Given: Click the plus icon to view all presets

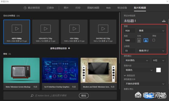Looking at the screenshot, I should click(x=69, y=48).
